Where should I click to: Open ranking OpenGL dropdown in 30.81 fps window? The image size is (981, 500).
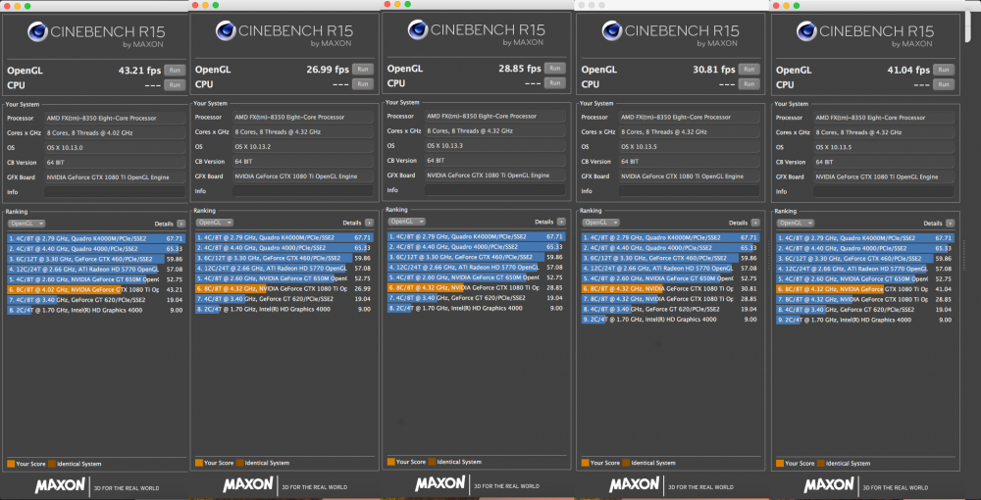click(x=600, y=223)
